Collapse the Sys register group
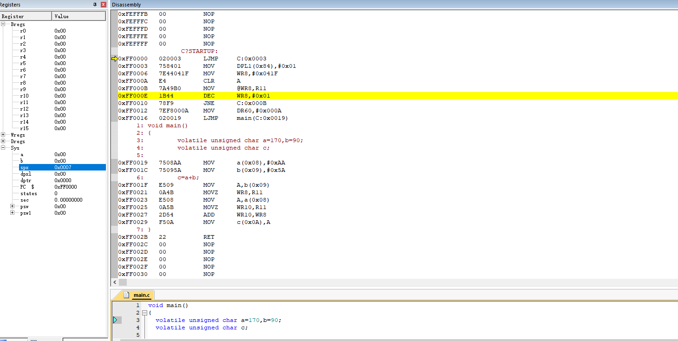Screen dimensions: 678x341 (x=3, y=148)
